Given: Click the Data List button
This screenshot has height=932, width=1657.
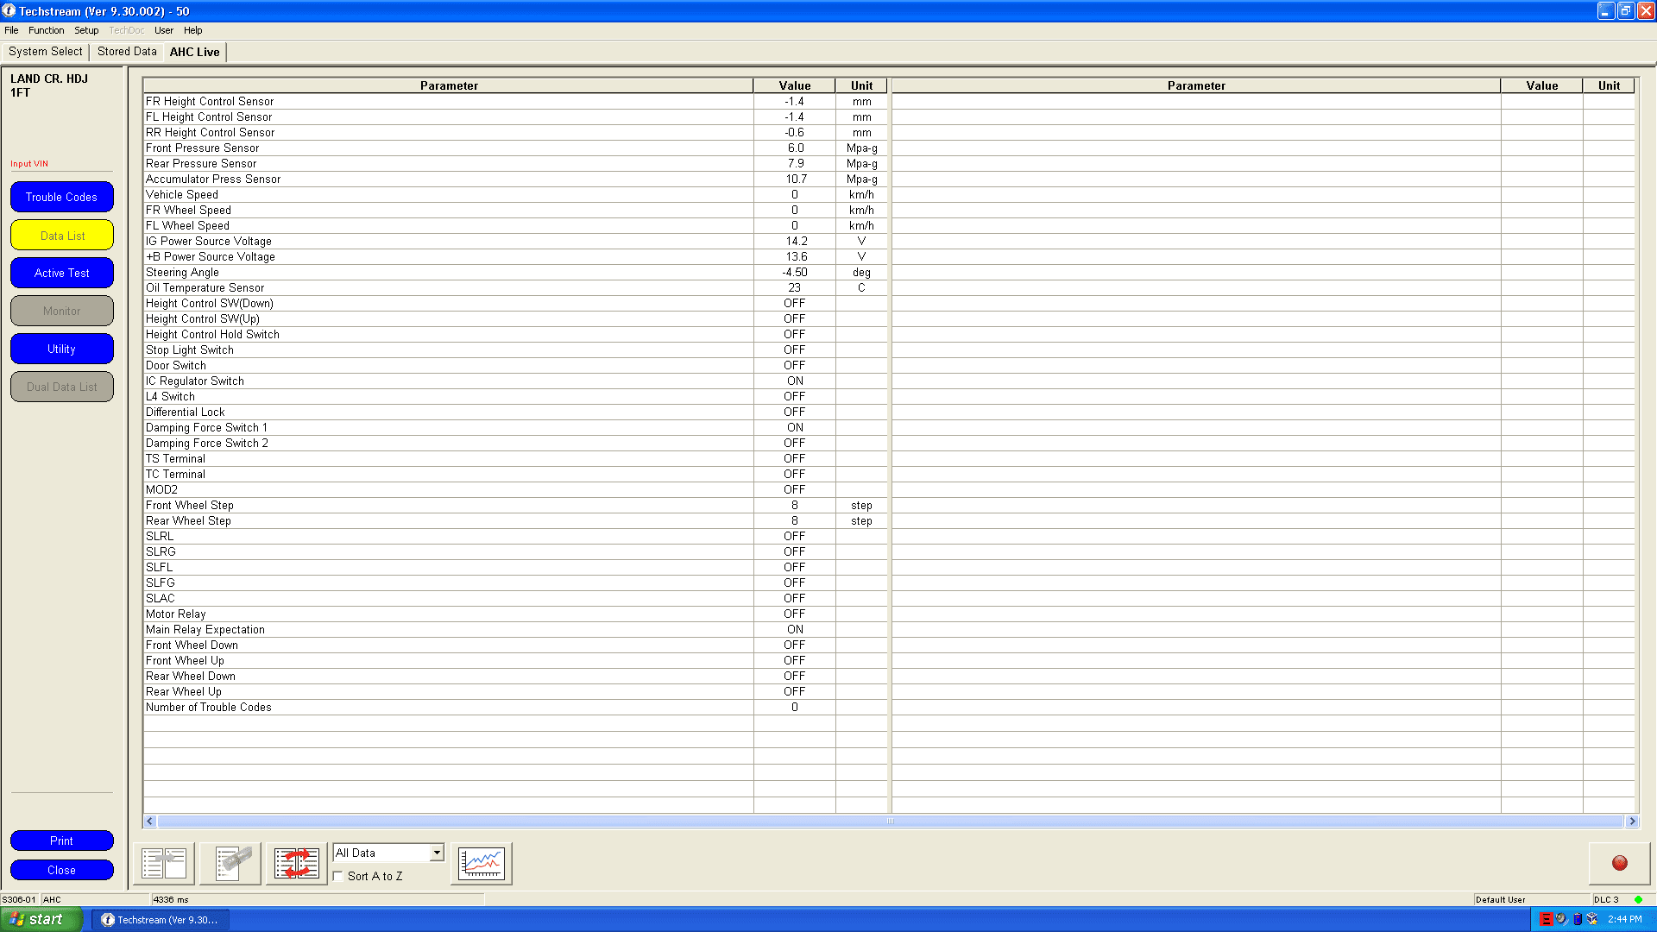Looking at the screenshot, I should (x=62, y=235).
